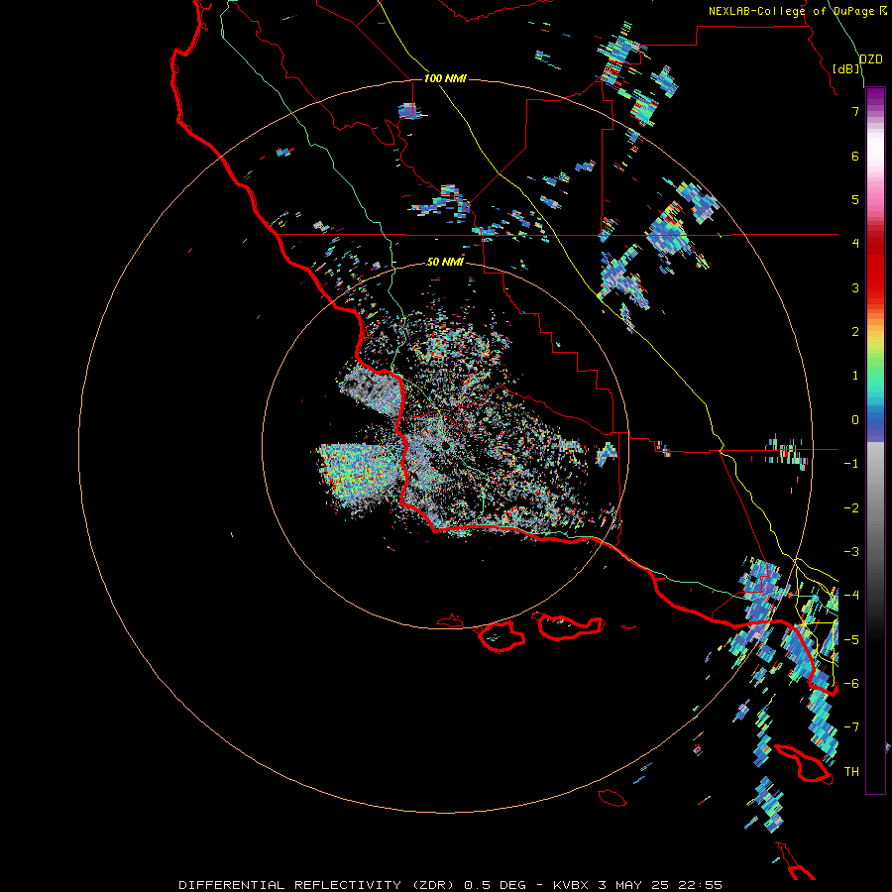Click the [dB] unit label
The width and height of the screenshot is (892, 892).
(x=846, y=68)
